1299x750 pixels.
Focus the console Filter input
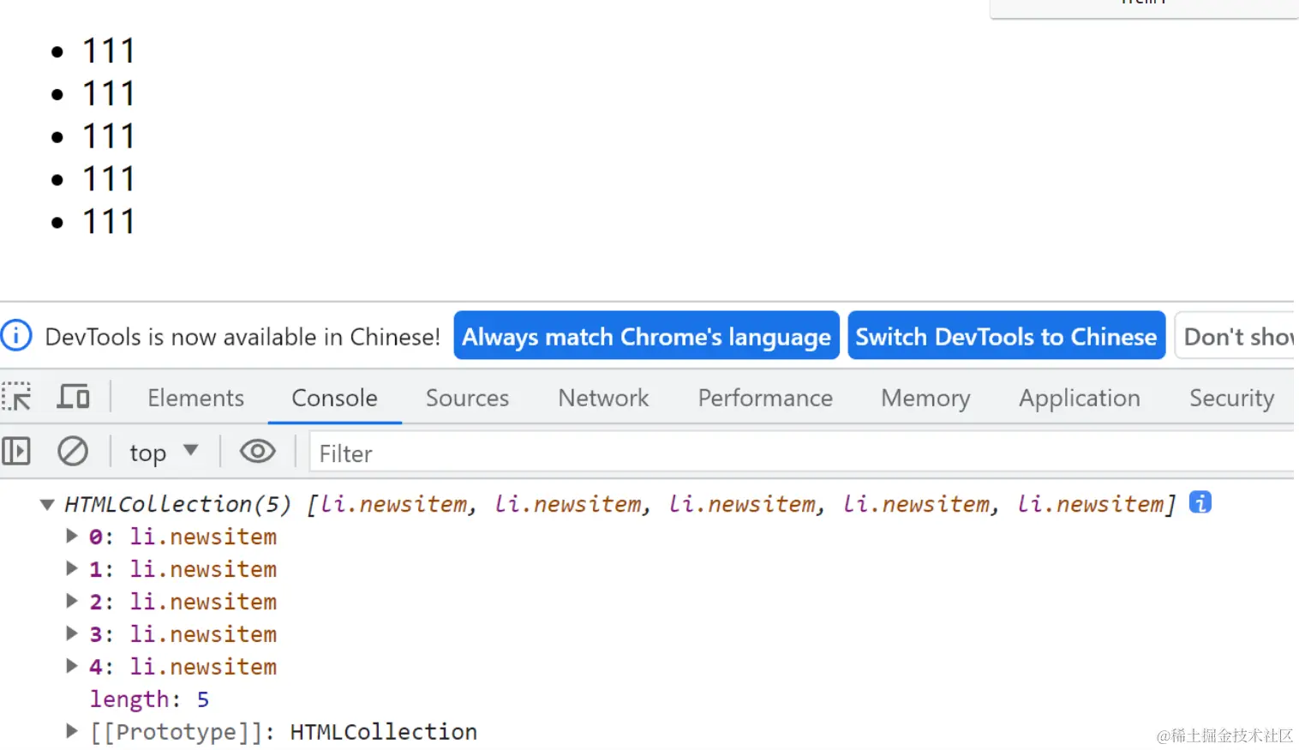pos(801,452)
